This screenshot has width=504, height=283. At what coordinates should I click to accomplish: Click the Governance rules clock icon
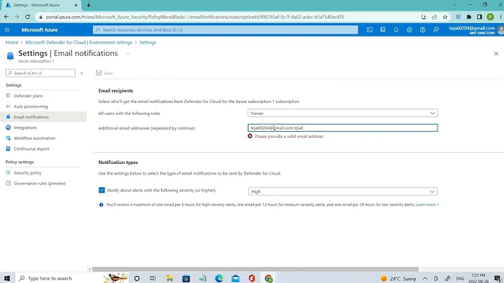(8, 184)
